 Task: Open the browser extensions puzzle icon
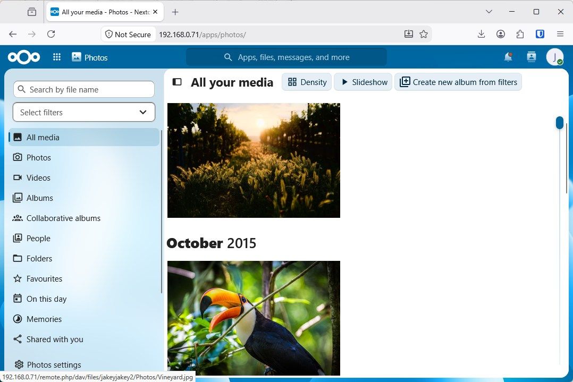[x=520, y=35]
